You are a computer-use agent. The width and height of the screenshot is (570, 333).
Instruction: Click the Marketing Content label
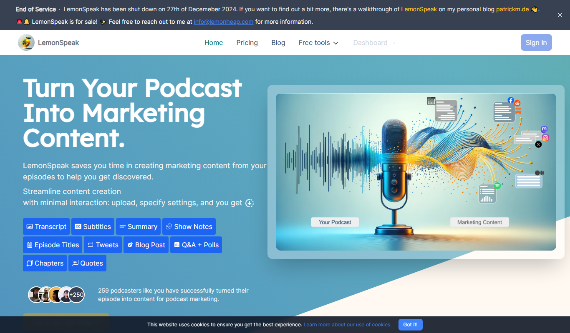click(479, 222)
